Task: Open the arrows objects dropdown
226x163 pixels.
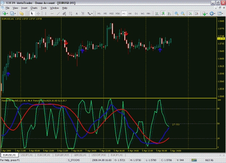Action: pyautogui.click(x=90, y=13)
